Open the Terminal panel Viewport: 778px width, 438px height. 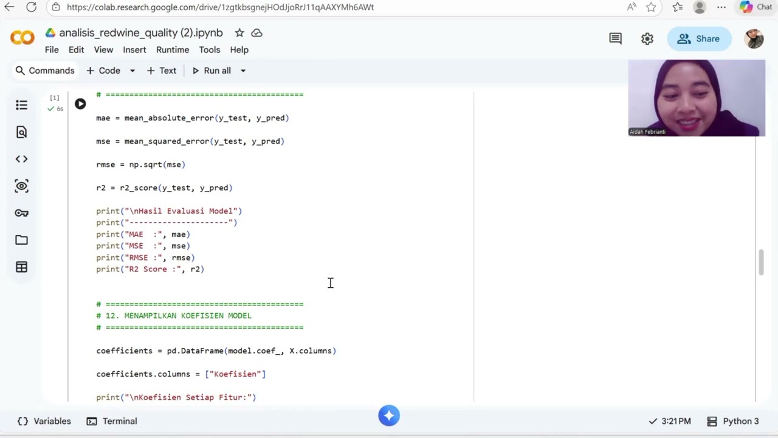pos(112,421)
